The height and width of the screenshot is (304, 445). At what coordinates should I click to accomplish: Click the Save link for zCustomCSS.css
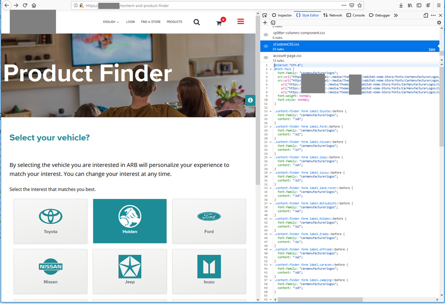tap(432, 49)
